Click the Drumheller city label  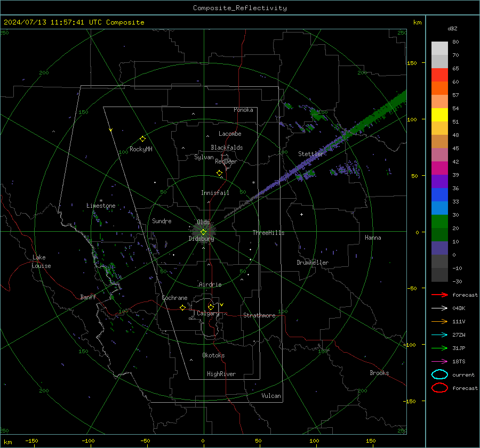point(313,263)
